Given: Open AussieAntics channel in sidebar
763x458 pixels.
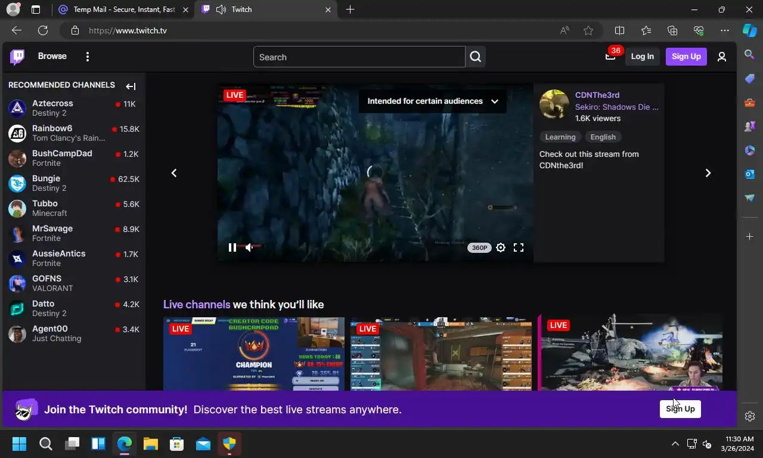Looking at the screenshot, I should (73, 258).
